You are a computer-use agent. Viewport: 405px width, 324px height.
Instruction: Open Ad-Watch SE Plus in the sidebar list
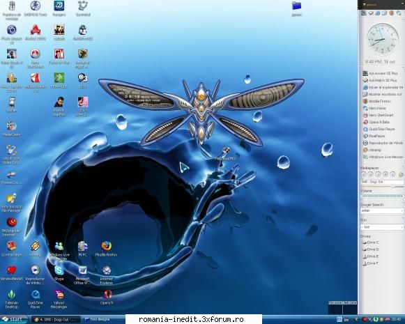coord(380,80)
